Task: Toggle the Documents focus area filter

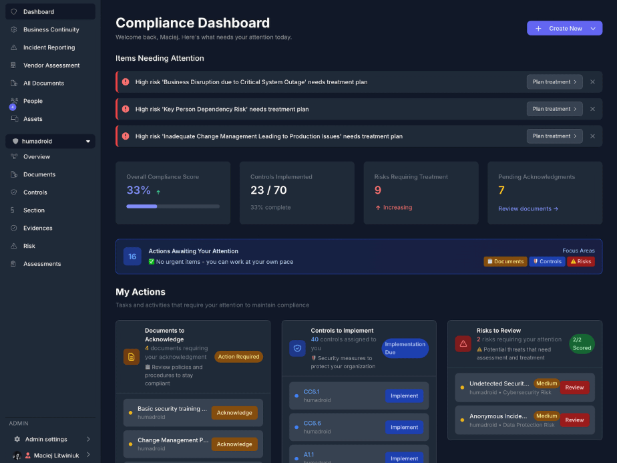Action: coord(505,261)
